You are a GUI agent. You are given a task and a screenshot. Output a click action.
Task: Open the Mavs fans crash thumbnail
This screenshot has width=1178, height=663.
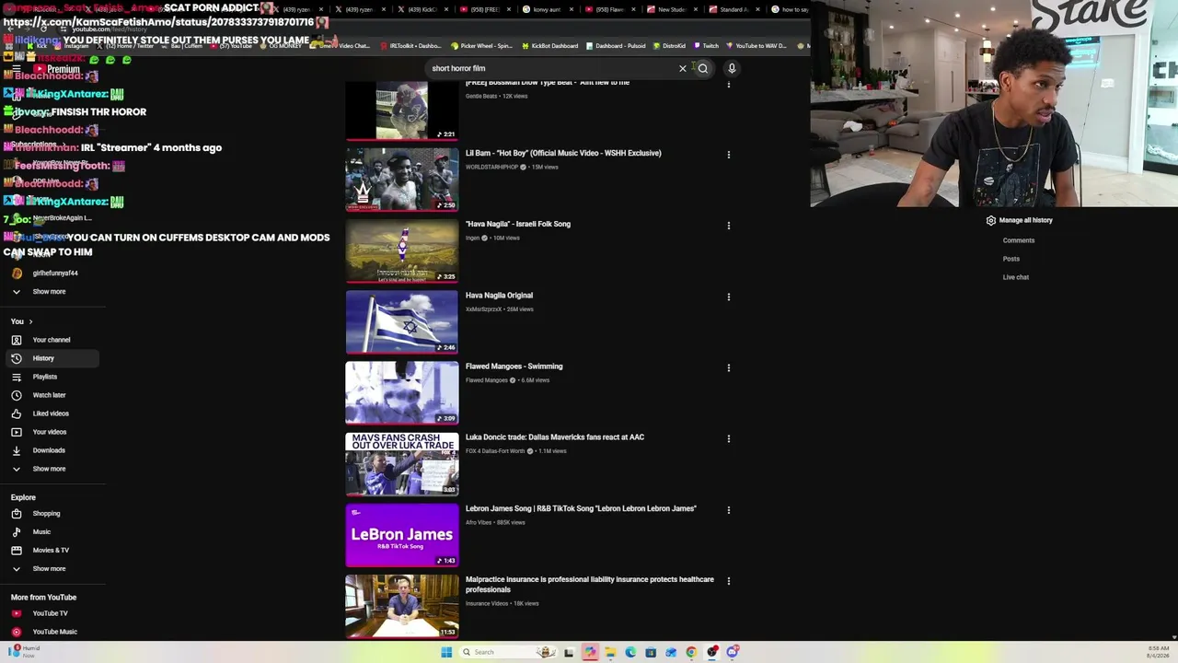click(x=402, y=464)
